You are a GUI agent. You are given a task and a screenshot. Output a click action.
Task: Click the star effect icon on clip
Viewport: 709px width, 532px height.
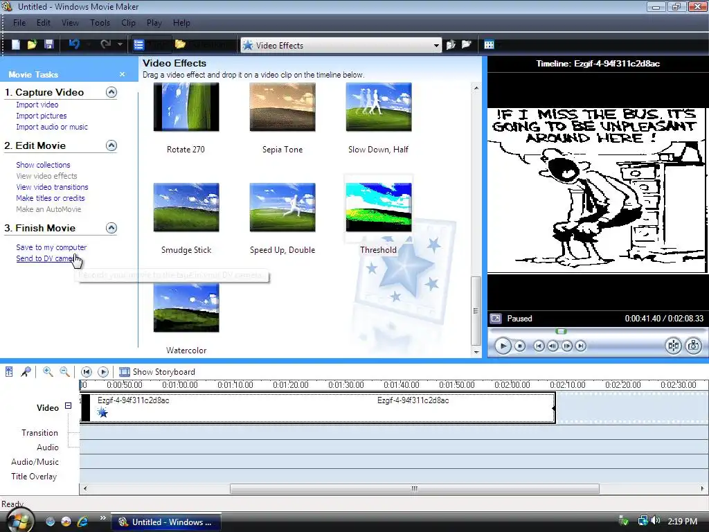pos(102,412)
